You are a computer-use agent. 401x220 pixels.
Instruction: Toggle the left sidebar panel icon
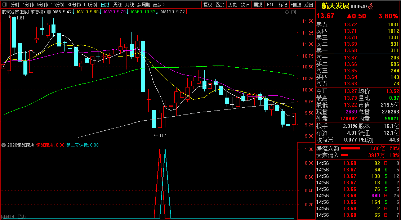4,5
